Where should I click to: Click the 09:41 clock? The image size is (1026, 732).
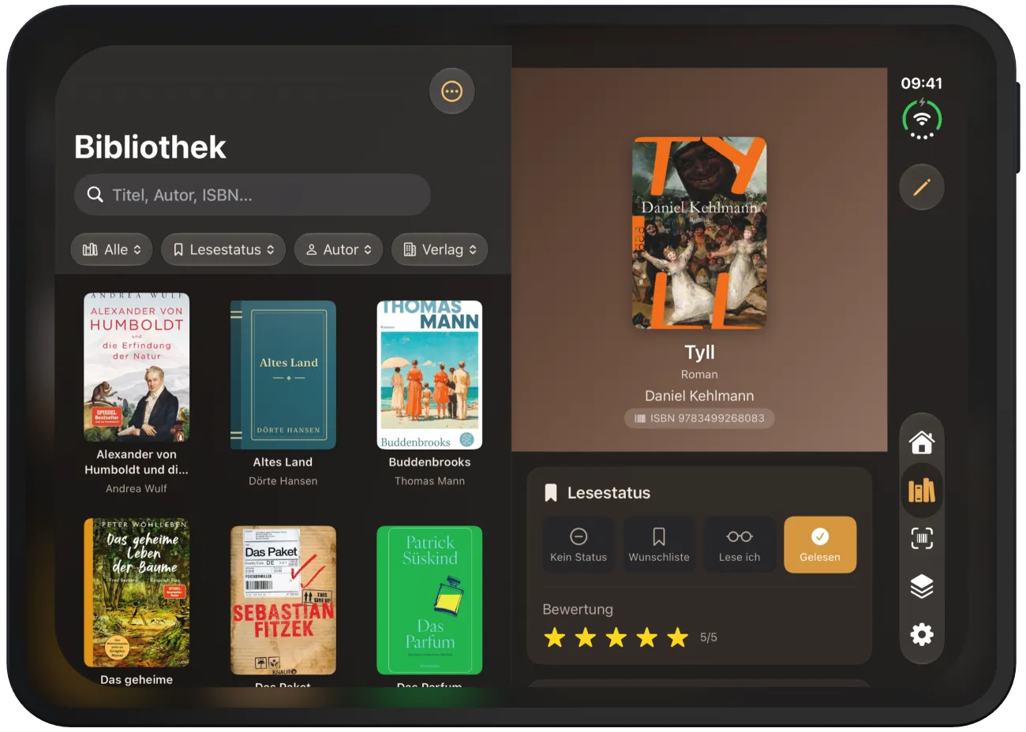click(922, 84)
